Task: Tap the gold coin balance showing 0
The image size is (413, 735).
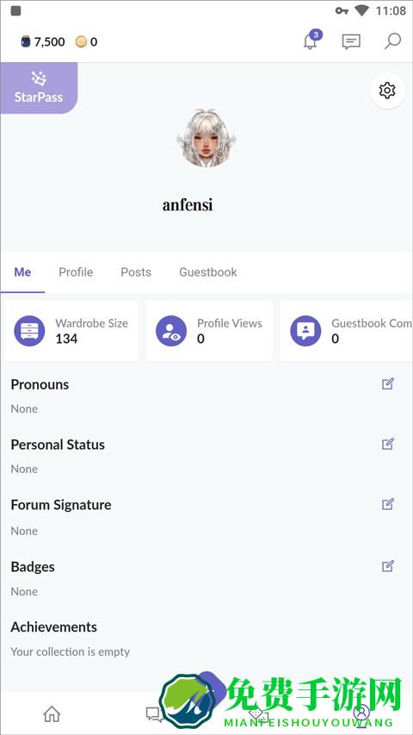Action: pos(86,42)
